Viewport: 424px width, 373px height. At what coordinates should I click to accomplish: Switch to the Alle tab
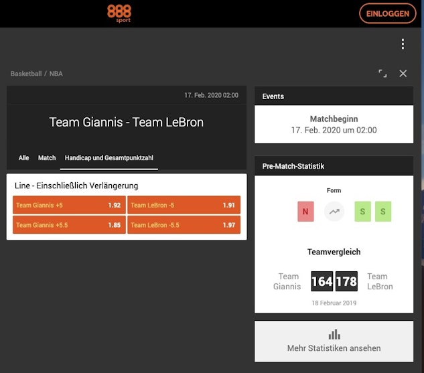click(x=24, y=158)
